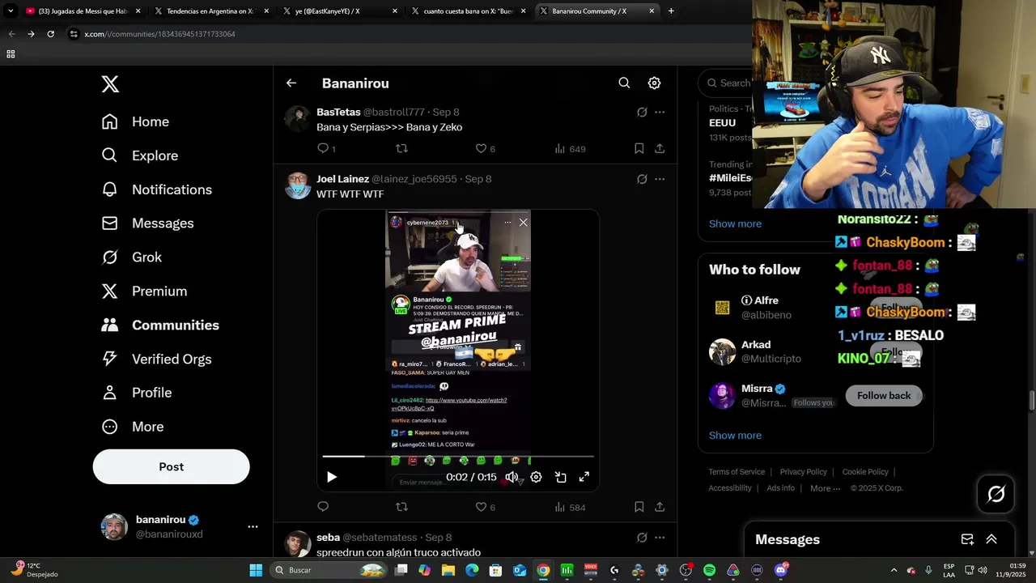
Task: Open Spotify from the taskbar
Action: [x=709, y=570]
